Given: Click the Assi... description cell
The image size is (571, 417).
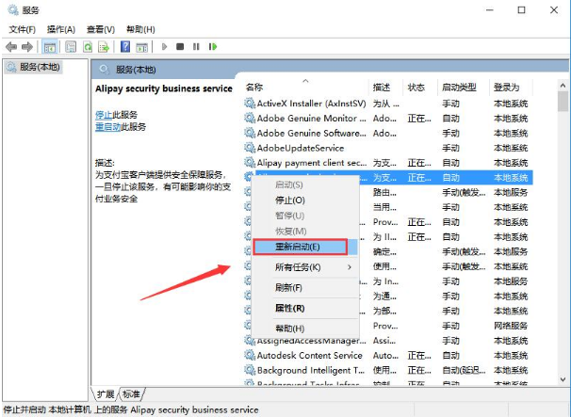Looking at the screenshot, I should pyautogui.click(x=384, y=341).
